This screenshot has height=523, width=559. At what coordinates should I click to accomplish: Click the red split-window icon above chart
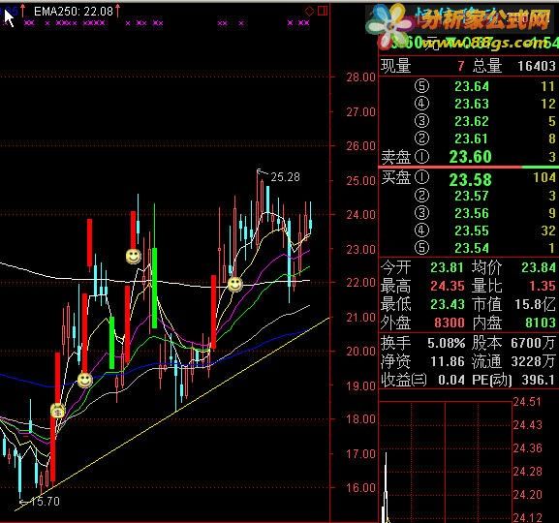[x=323, y=11]
